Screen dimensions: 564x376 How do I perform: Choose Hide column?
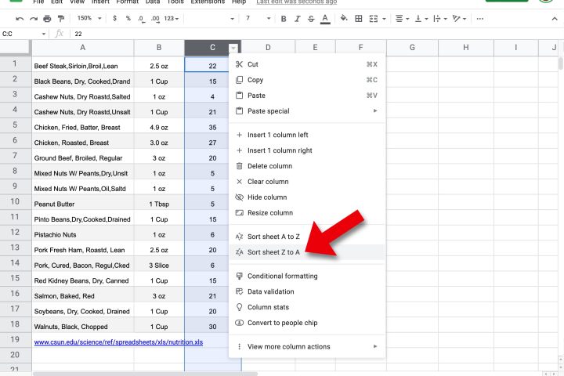(307, 197)
